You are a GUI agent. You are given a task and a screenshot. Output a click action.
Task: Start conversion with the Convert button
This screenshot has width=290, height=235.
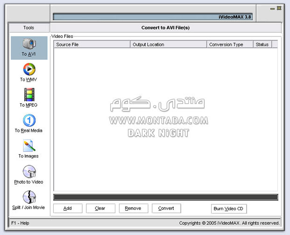tap(166, 208)
